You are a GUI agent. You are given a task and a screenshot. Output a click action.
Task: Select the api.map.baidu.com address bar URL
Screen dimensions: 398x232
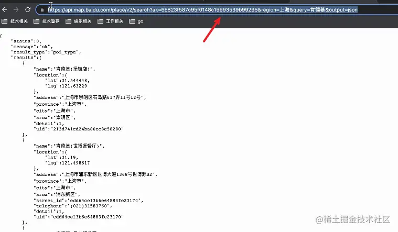tap(202, 10)
